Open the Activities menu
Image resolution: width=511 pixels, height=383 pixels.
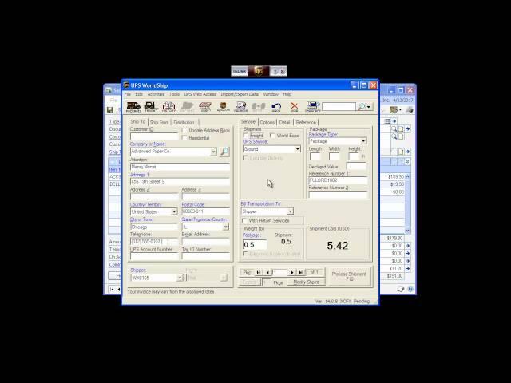click(x=156, y=94)
